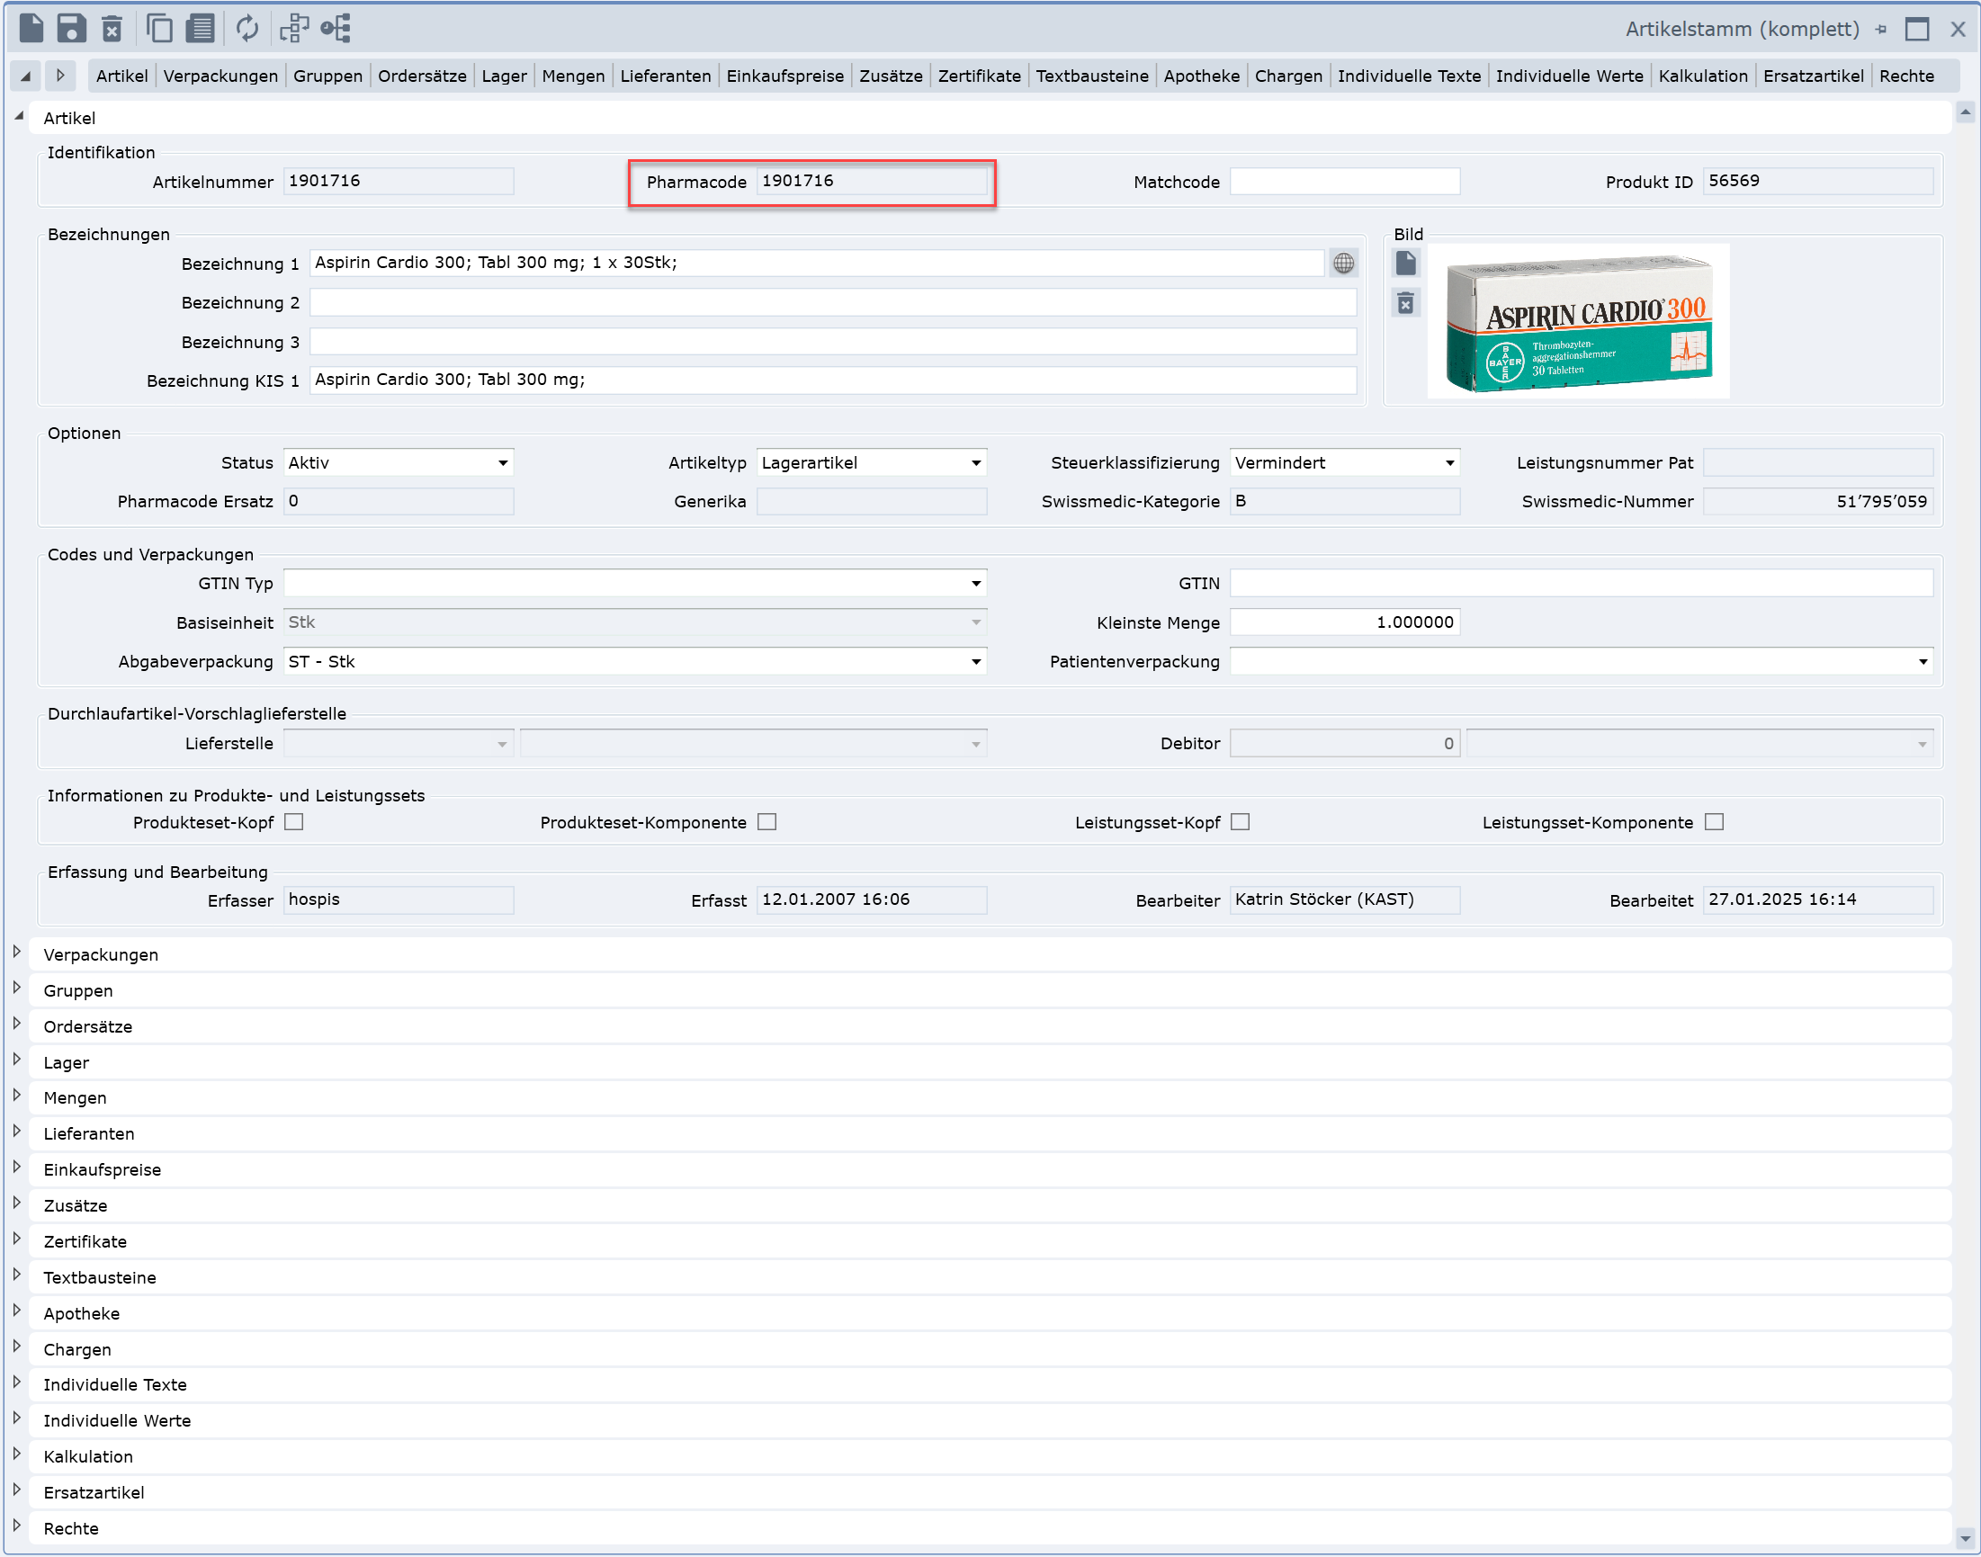This screenshot has width=1981, height=1557.
Task: Click the copy record icon in toolbar
Action: coord(159,28)
